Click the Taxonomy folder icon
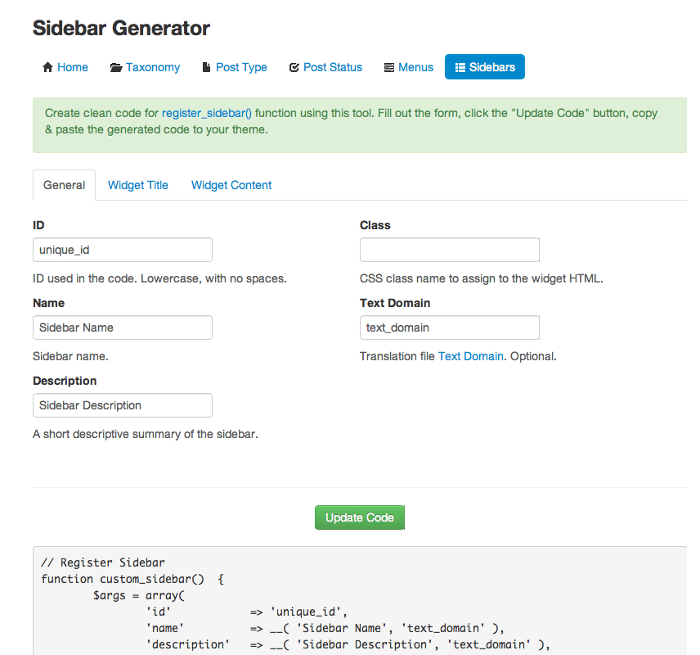 click(x=116, y=67)
